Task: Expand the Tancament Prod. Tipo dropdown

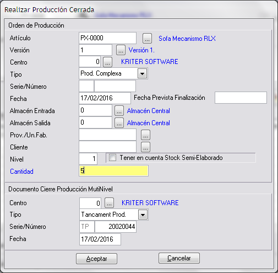Action: (143, 215)
